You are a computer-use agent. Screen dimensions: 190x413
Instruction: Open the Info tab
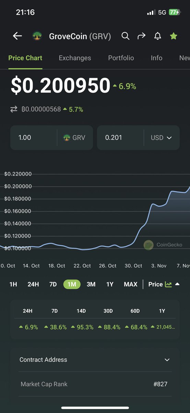point(156,58)
